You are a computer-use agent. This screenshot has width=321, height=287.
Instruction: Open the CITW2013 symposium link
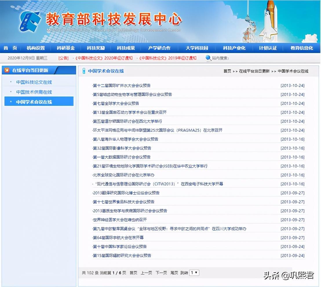(158, 184)
